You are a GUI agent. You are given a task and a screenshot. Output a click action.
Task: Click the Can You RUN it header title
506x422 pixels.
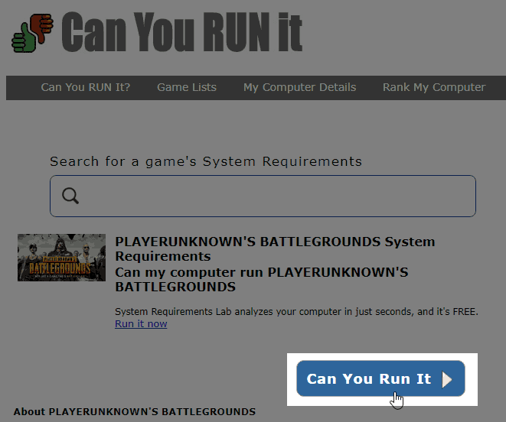[x=181, y=32]
